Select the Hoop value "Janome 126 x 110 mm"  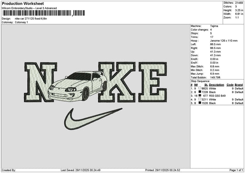pyautogui.click(x=224, y=41)
